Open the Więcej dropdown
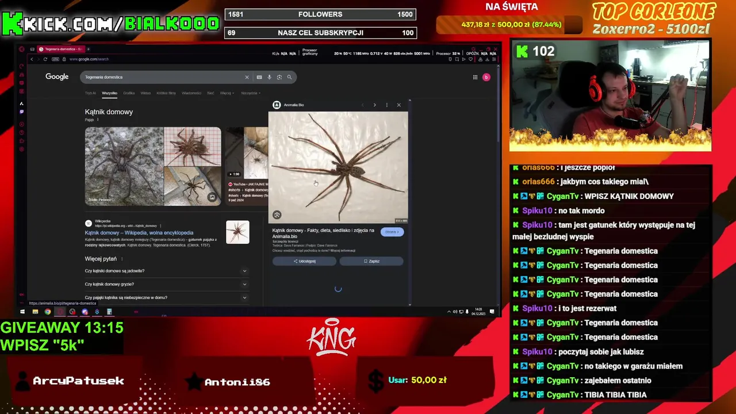 click(x=227, y=93)
